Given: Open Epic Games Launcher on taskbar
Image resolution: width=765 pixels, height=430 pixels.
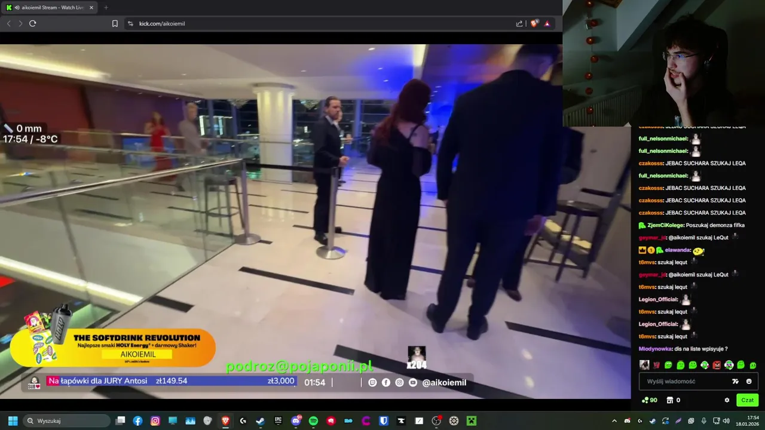Looking at the screenshot, I should click(x=278, y=421).
